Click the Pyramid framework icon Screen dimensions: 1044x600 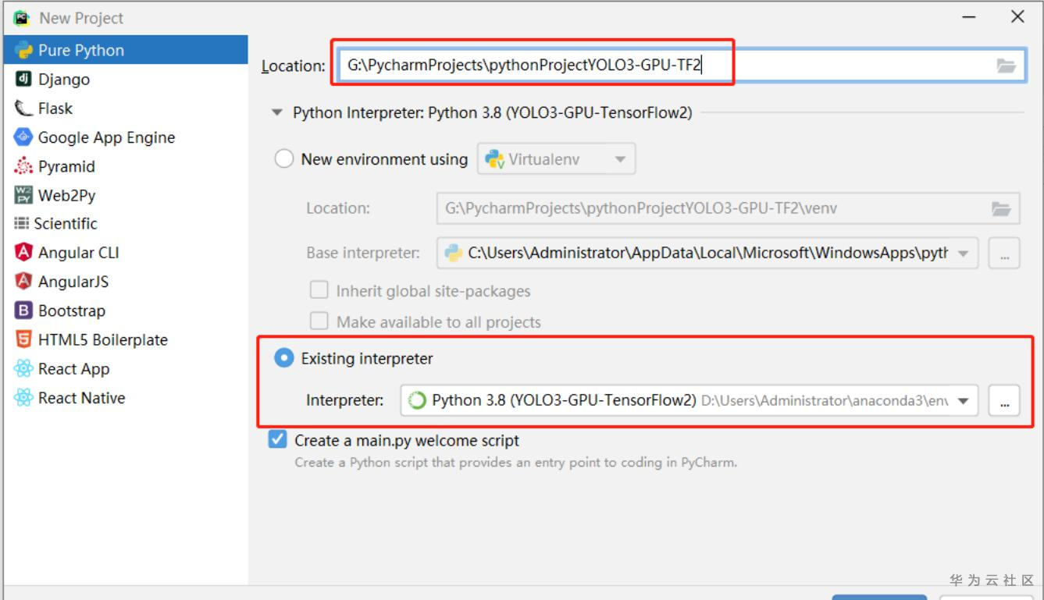(x=23, y=166)
